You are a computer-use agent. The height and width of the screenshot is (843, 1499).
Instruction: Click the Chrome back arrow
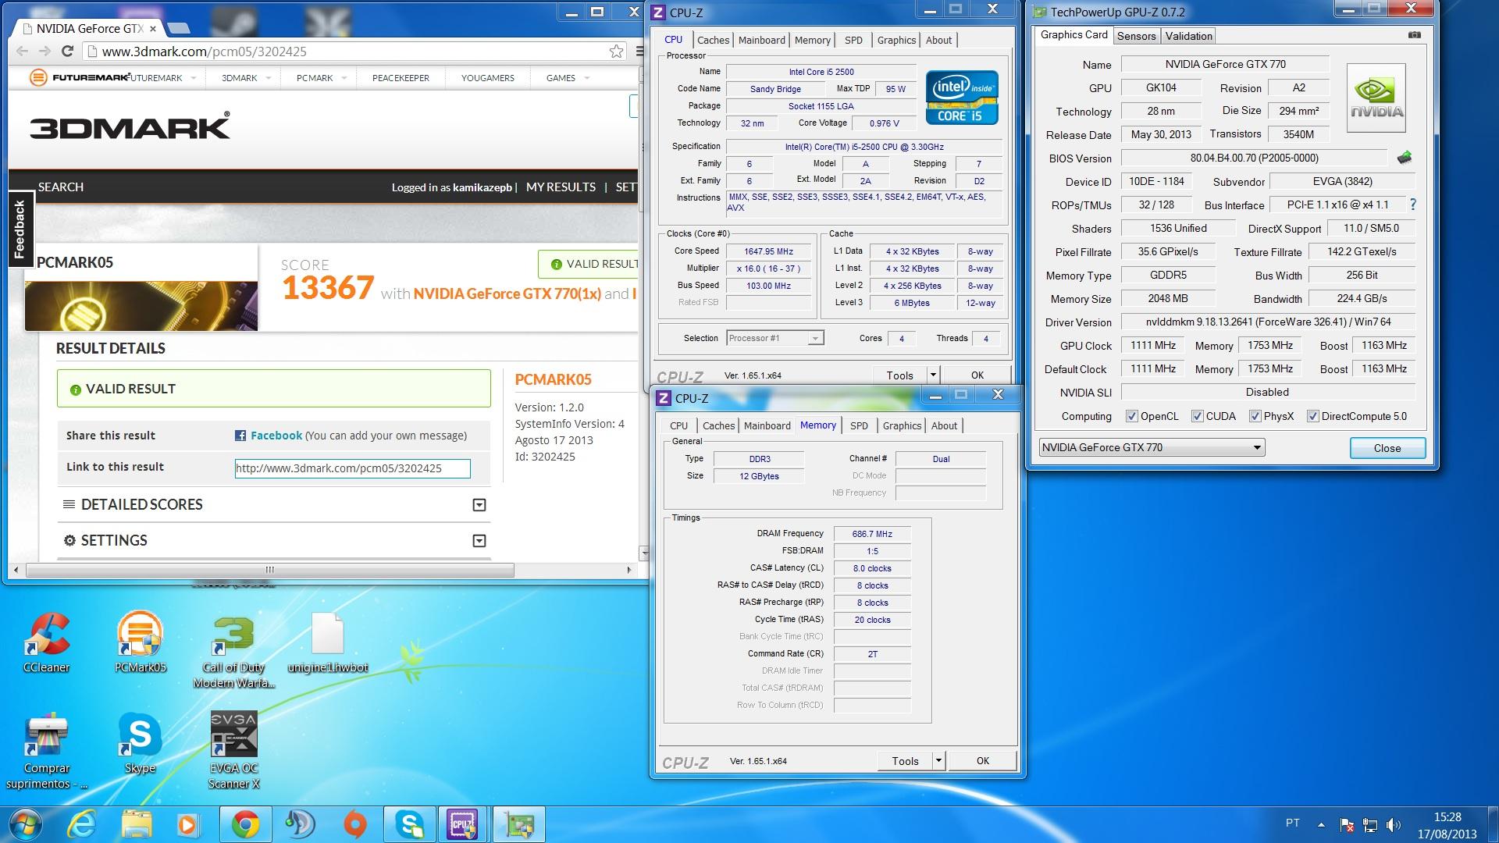[x=22, y=52]
